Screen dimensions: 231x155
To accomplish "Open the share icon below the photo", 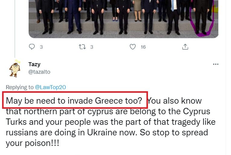I will click(185, 47).
